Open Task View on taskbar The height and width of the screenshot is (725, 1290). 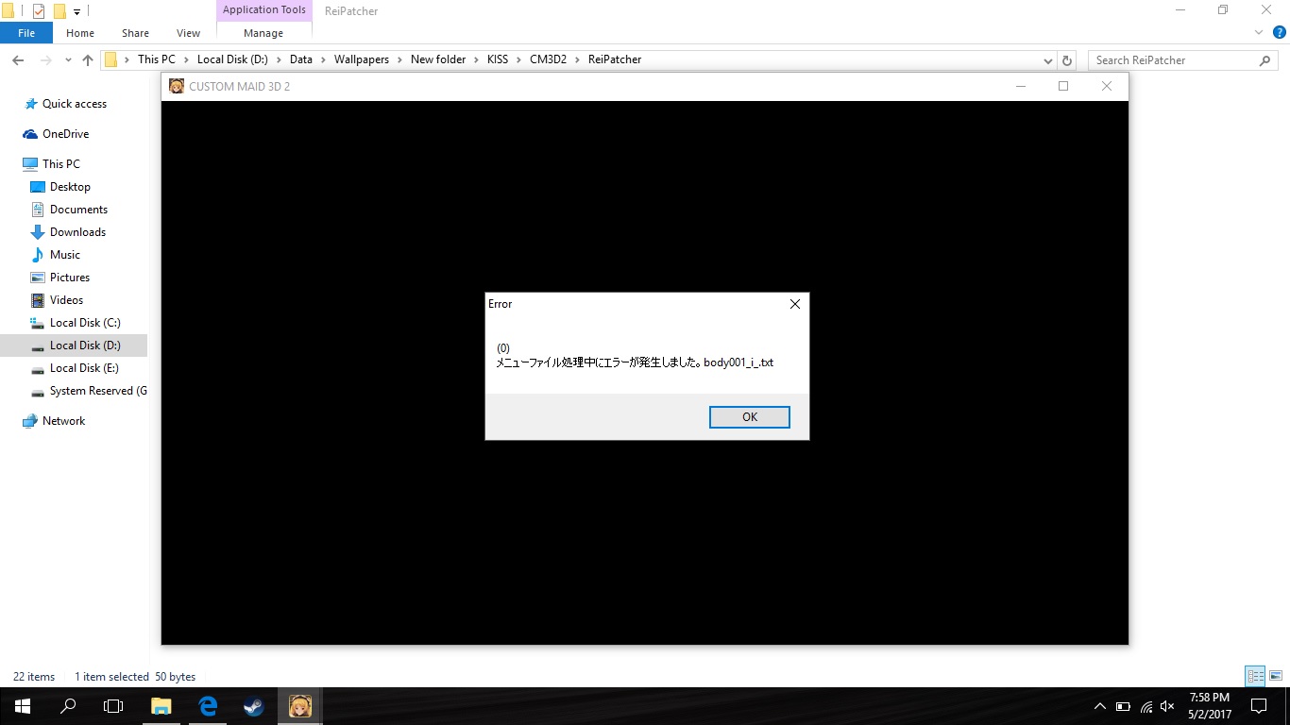(x=113, y=706)
